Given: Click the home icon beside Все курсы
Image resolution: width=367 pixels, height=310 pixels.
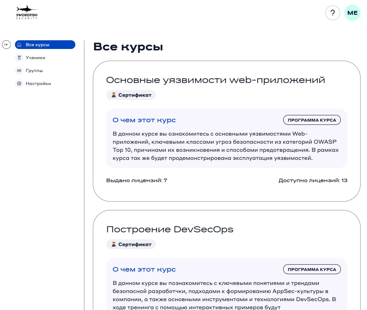Looking at the screenshot, I should point(19,45).
